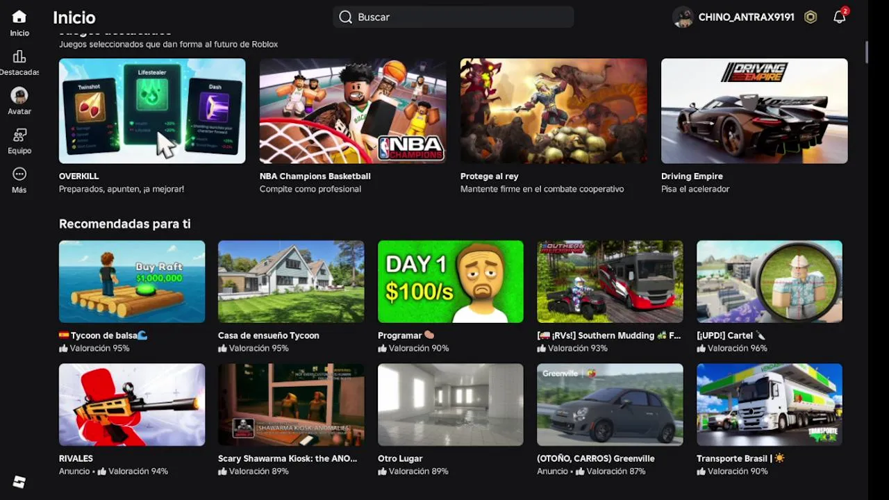The height and width of the screenshot is (500, 889).
Task: Open the CHINO_ANTRAX9191 username link
Action: click(746, 17)
